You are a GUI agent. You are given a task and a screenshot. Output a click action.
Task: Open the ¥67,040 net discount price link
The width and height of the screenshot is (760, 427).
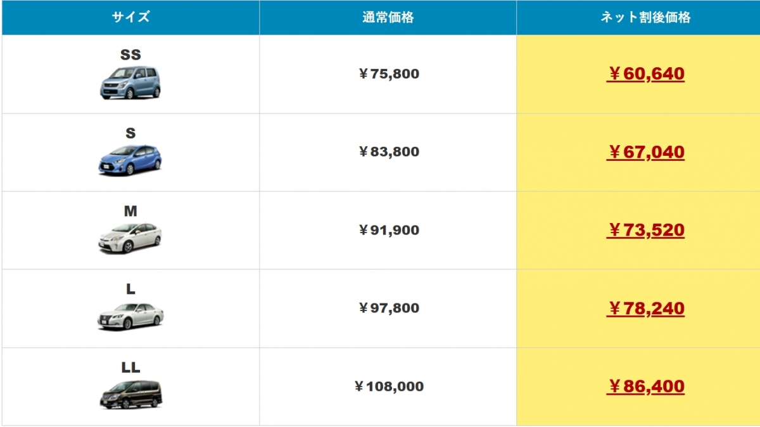tap(645, 152)
